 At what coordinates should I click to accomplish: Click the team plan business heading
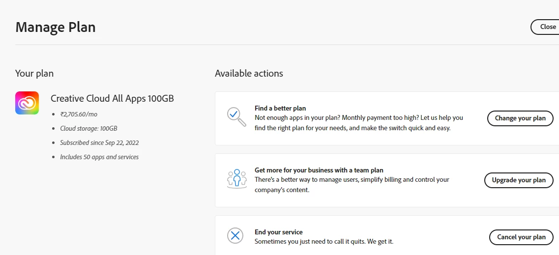click(319, 170)
